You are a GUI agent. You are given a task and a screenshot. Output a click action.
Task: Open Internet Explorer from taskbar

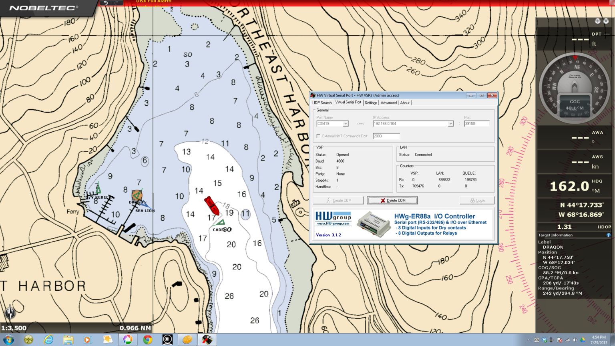(48, 340)
